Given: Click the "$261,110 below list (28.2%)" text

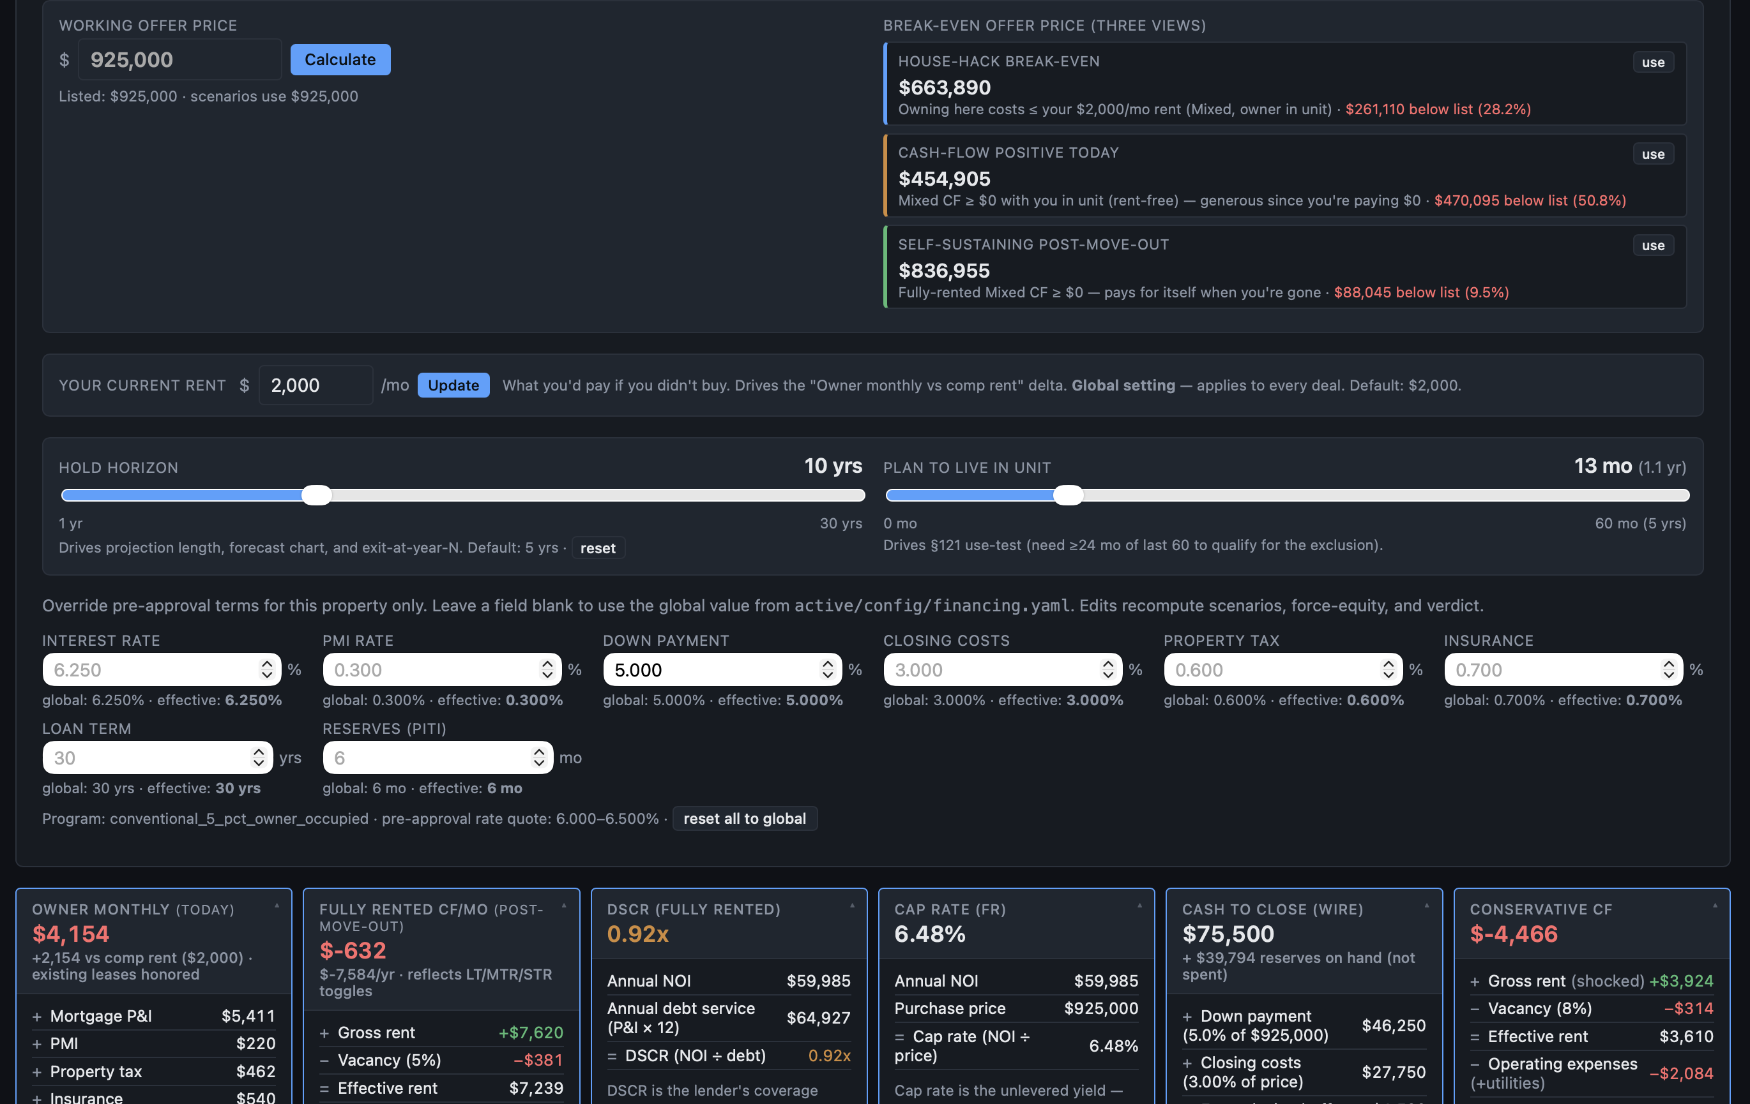Looking at the screenshot, I should pos(1438,109).
